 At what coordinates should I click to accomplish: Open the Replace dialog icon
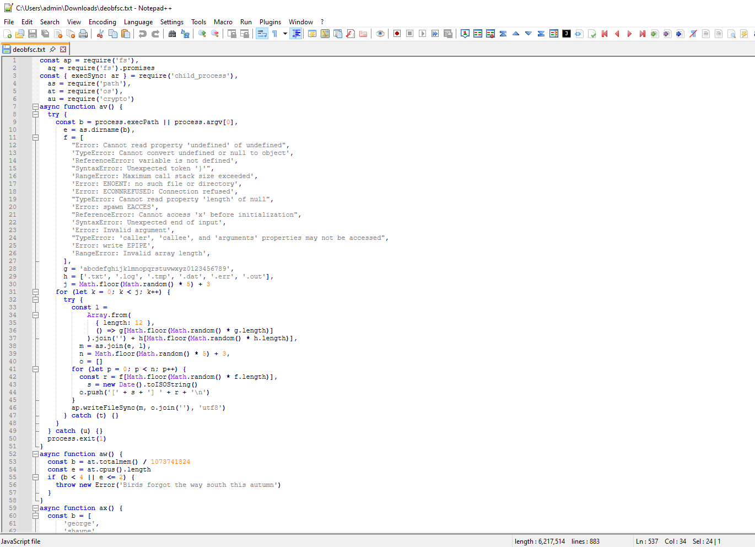tap(185, 34)
